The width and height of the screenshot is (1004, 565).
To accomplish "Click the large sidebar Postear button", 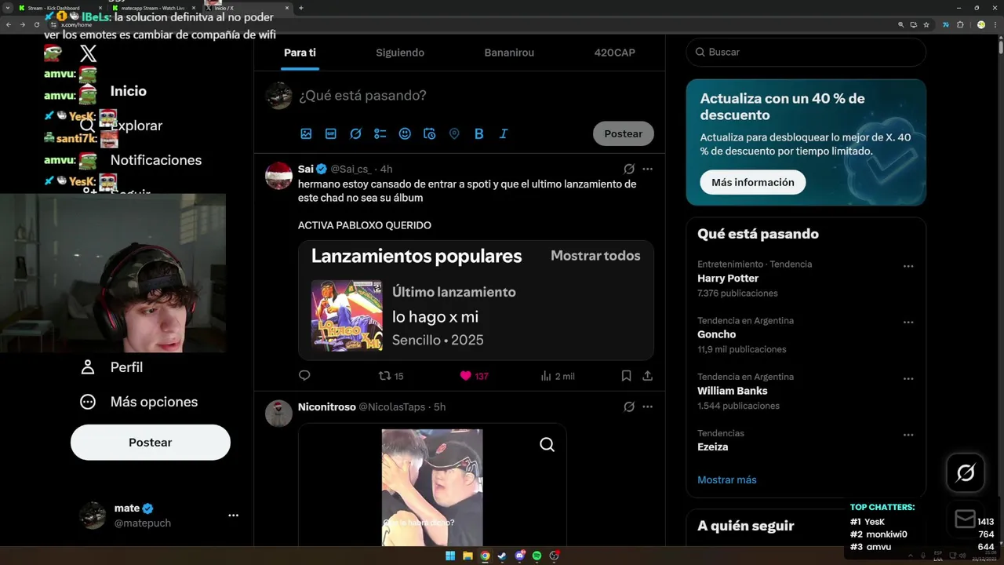I will tap(151, 443).
